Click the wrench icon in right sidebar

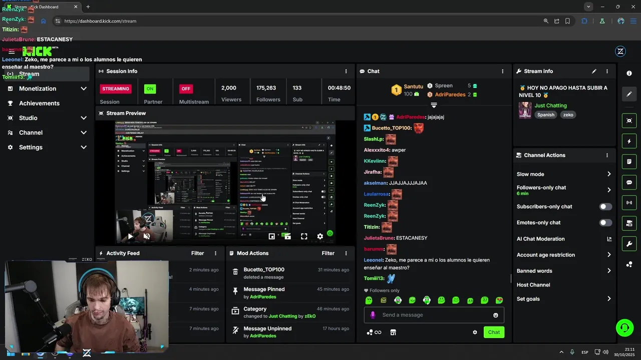pos(629,243)
